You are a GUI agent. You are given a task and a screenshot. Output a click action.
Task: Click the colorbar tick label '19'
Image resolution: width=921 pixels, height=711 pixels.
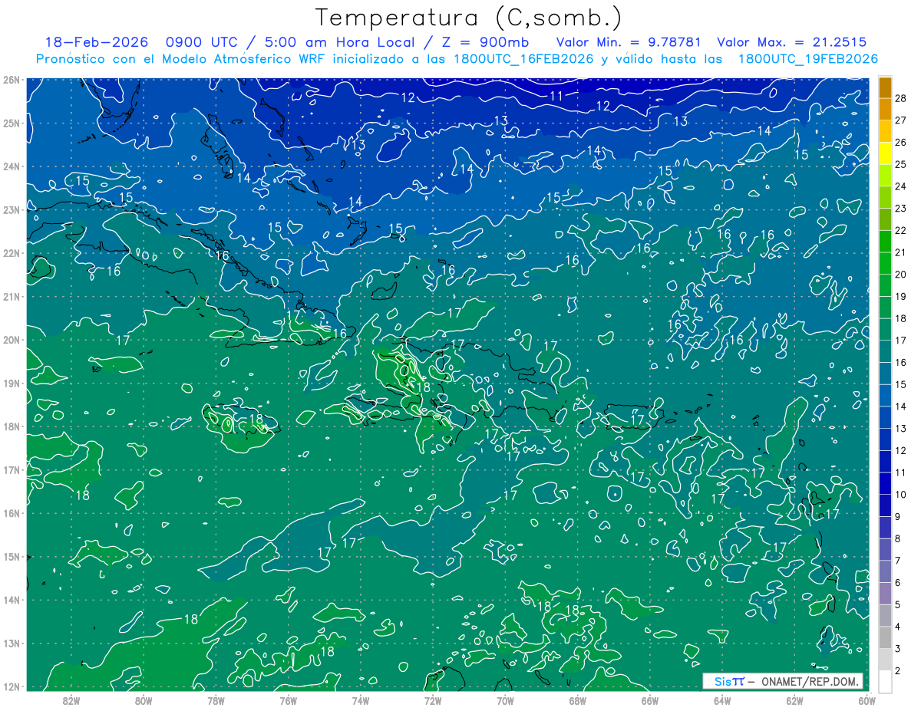[x=900, y=296]
